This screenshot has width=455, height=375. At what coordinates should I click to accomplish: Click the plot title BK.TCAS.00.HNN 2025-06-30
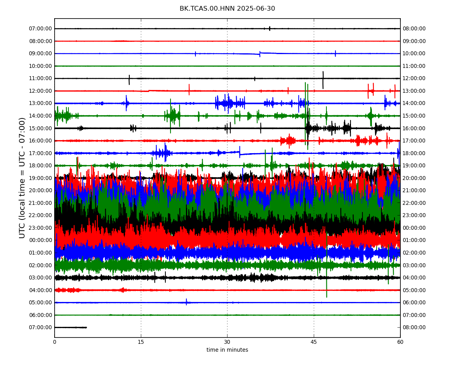point(227,8)
